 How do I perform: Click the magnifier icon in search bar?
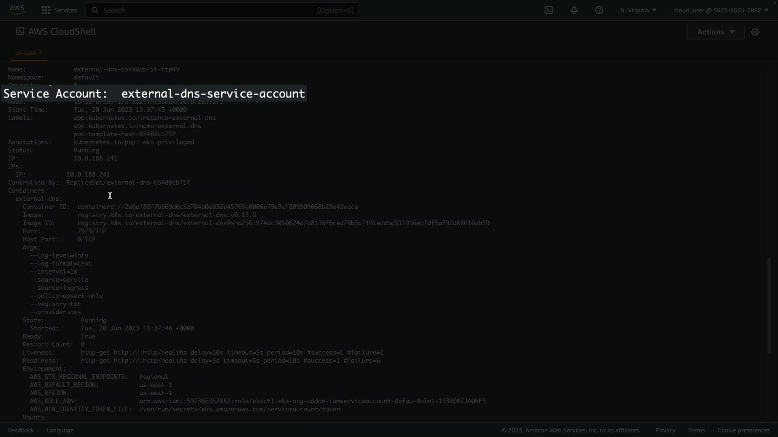[x=95, y=10]
